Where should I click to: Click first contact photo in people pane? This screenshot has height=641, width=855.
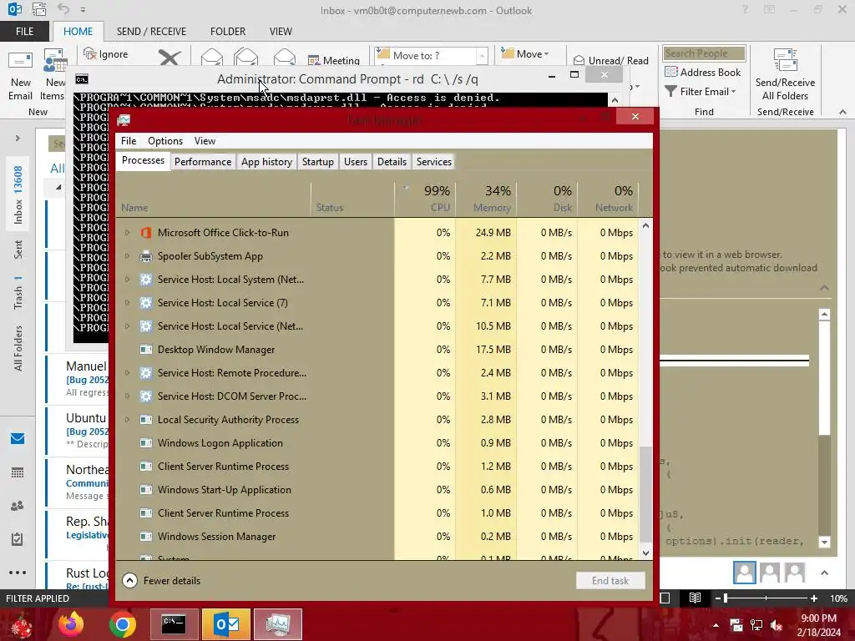(744, 573)
